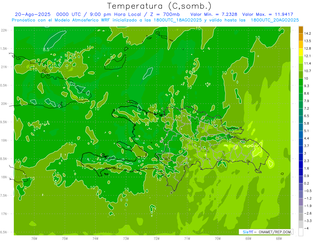313x242 pixels.
Task: Click the "17N" latitude label
Action: pos(4,214)
